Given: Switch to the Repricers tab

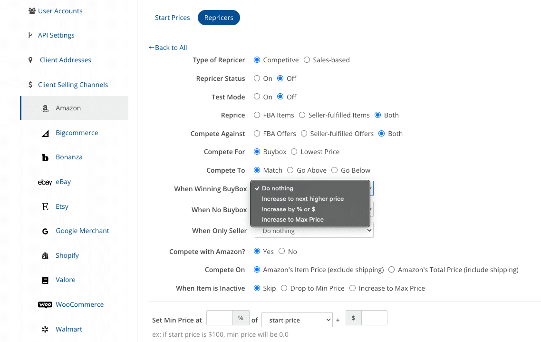Looking at the screenshot, I should pyautogui.click(x=219, y=18).
